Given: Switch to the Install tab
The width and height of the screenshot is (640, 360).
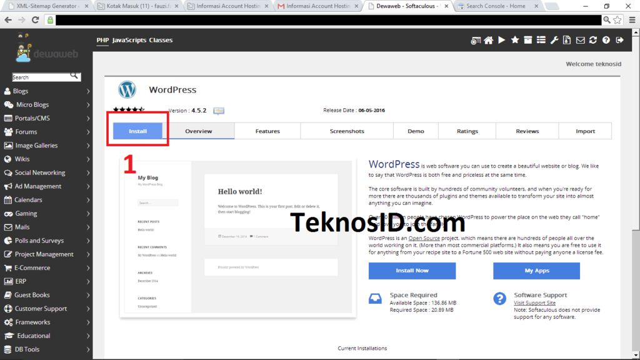Looking at the screenshot, I should click(x=137, y=131).
